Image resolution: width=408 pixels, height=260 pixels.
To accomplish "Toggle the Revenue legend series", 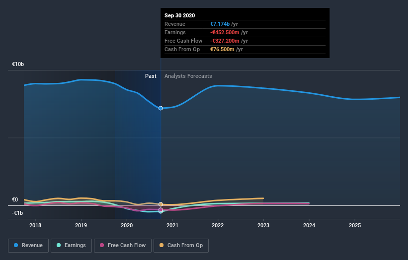I will (x=28, y=246).
